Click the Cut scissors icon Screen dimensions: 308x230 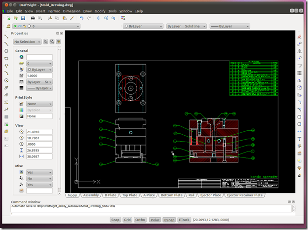50,18
